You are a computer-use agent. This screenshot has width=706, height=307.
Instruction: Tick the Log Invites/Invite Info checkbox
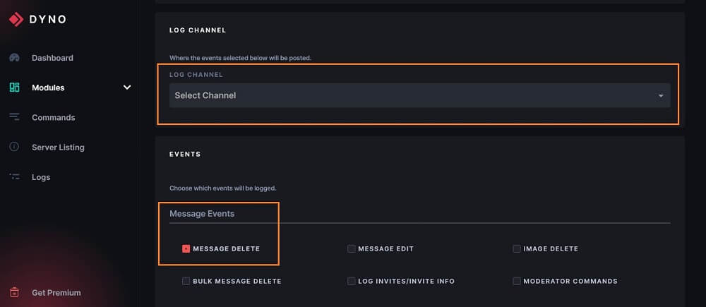[x=351, y=281]
